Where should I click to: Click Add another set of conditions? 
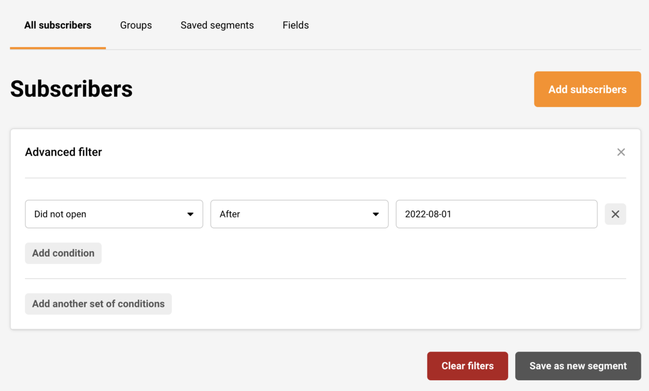(x=98, y=303)
